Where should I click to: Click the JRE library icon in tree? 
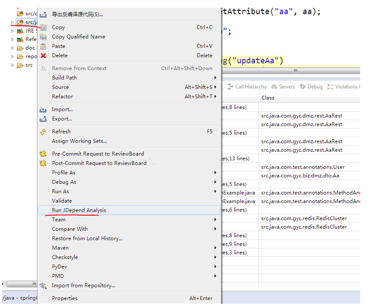[x=20, y=31]
